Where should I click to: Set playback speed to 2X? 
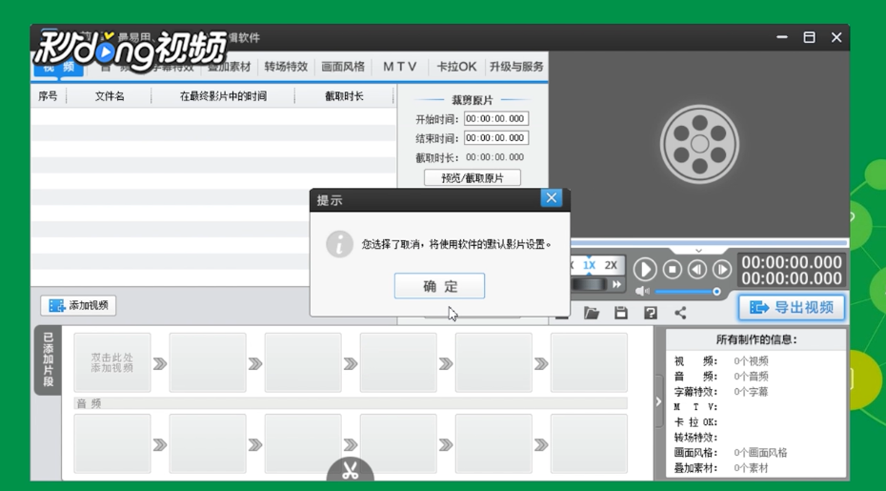[611, 265]
